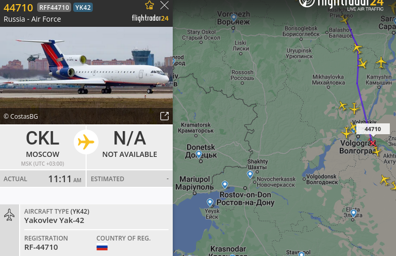Click the aircraft type outline icon
The image size is (396, 256).
tap(9, 215)
